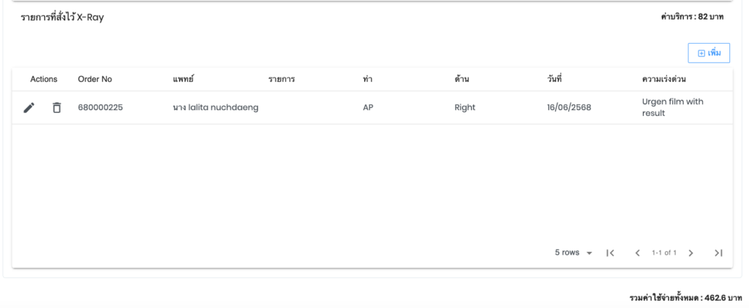Jump to last page of table
749x308 pixels.
pos(718,253)
